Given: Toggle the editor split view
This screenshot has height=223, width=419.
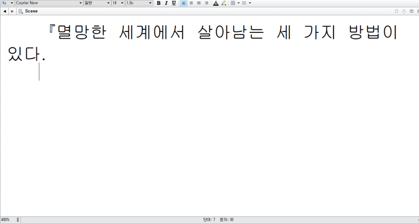Looking at the screenshot, I should [412, 11].
